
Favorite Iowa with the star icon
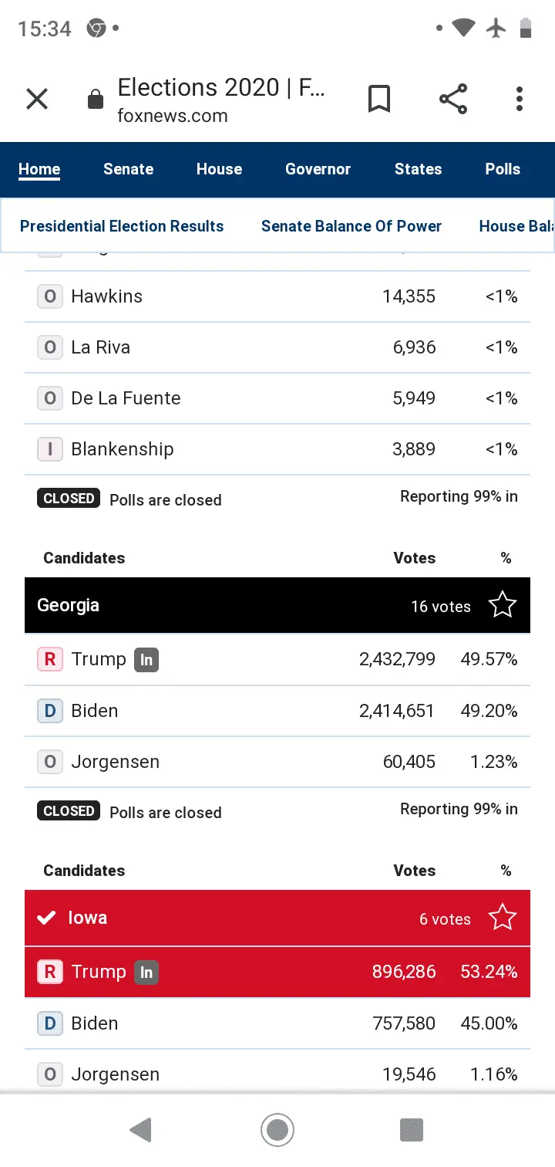click(x=503, y=918)
